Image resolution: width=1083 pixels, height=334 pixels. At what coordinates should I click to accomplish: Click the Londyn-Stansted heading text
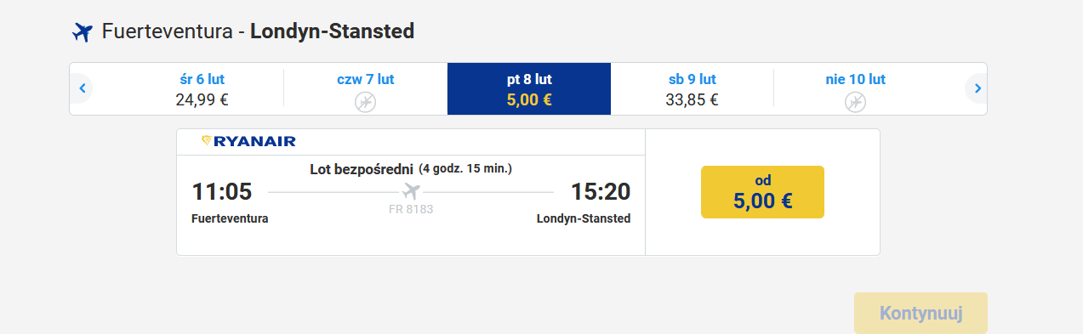pyautogui.click(x=332, y=32)
